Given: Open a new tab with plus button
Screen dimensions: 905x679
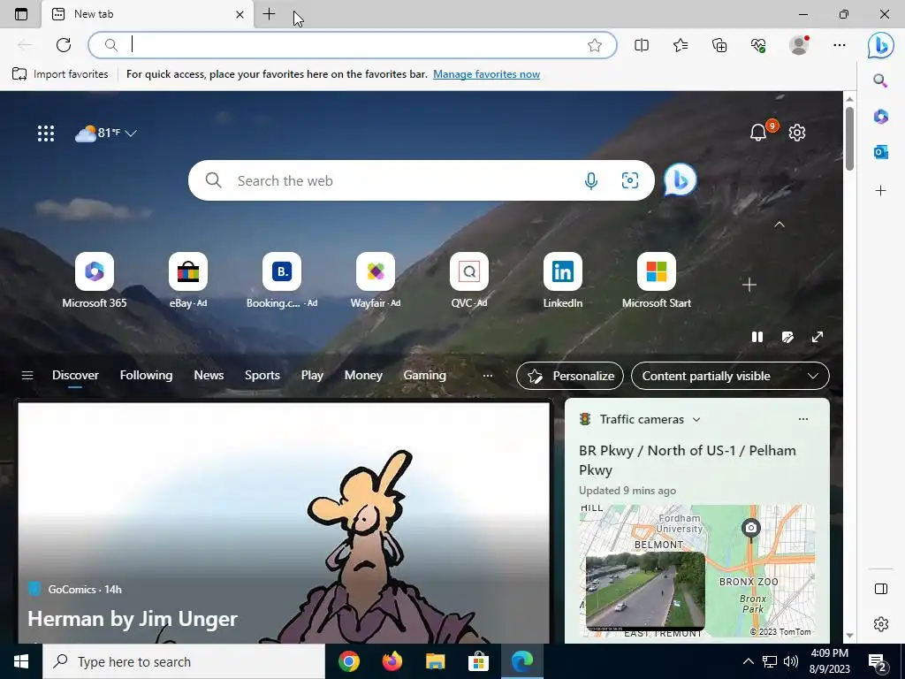Looking at the screenshot, I should [x=269, y=14].
